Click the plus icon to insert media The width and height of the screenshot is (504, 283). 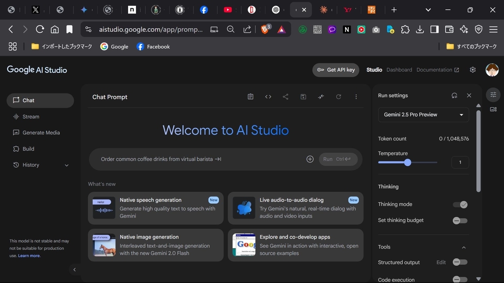(x=310, y=159)
